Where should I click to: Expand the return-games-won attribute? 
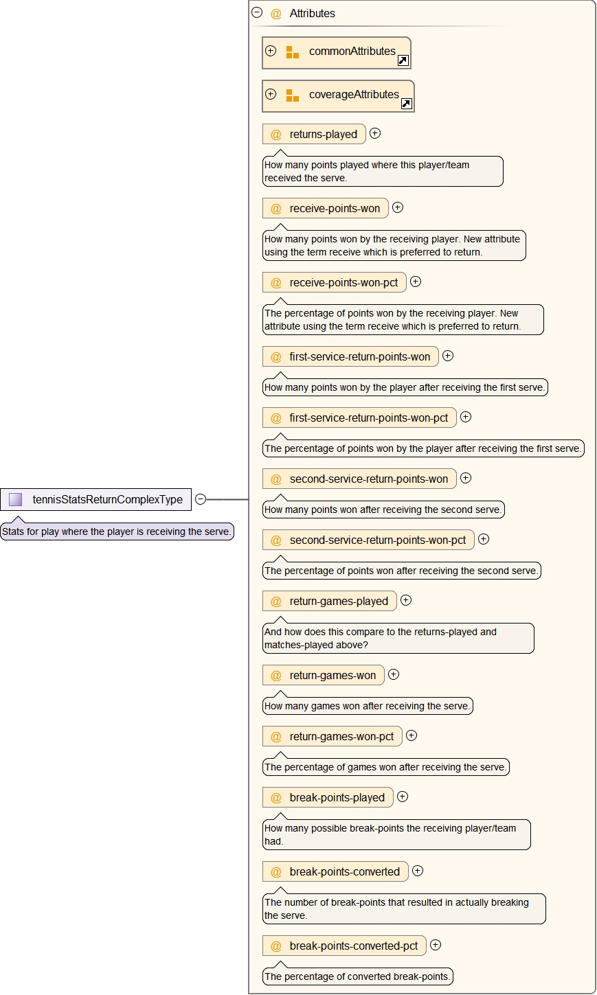[394, 674]
